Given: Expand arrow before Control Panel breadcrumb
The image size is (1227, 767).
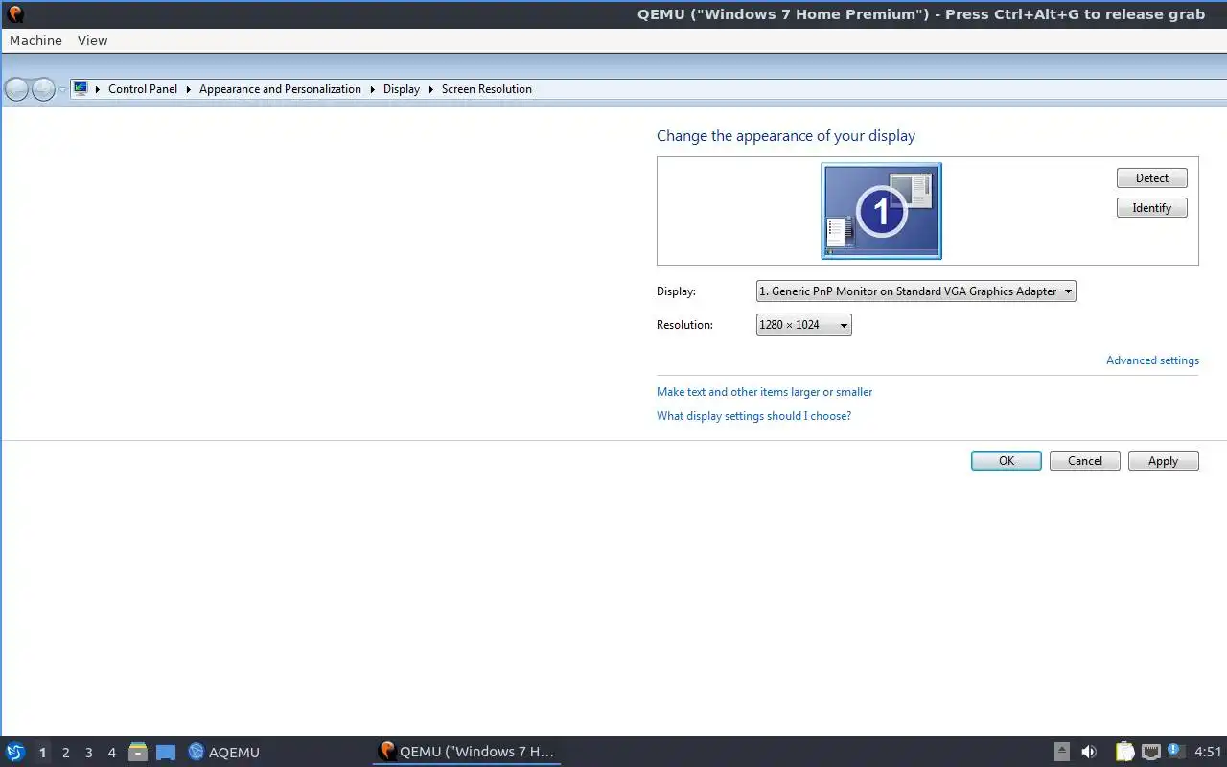Looking at the screenshot, I should [x=98, y=89].
